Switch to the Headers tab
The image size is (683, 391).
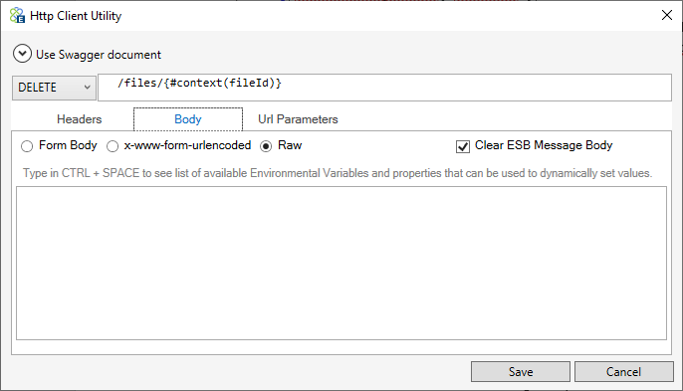(x=80, y=119)
